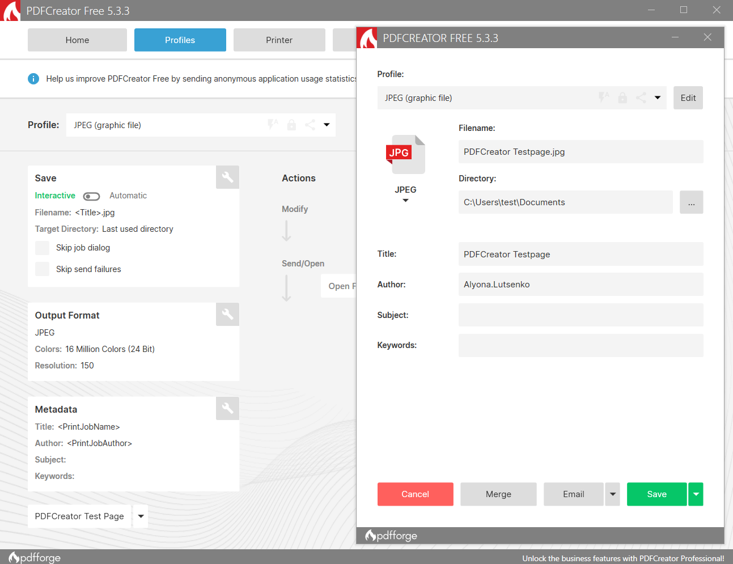Click the Author field containing Alyona.Lutsenko

[x=581, y=285]
